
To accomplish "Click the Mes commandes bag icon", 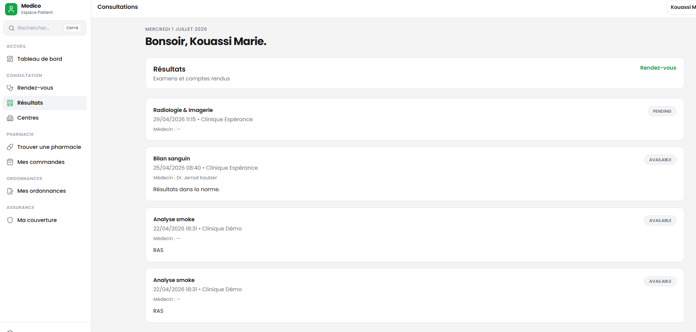I will click(x=10, y=162).
